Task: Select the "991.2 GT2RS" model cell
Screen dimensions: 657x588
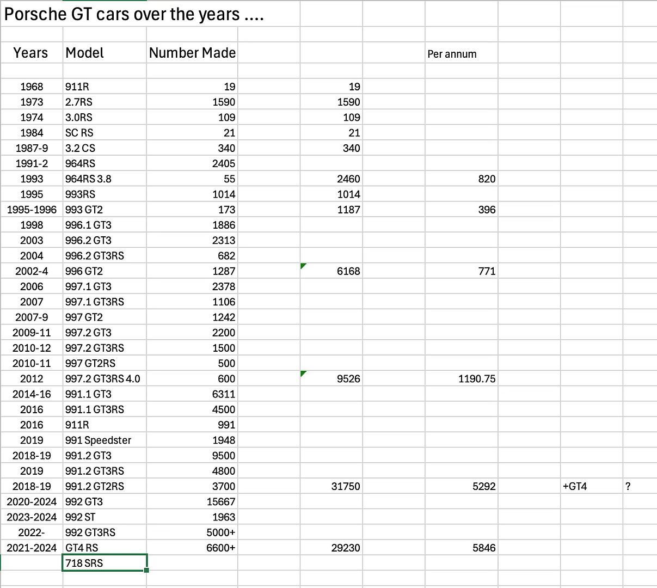Action: [105, 486]
